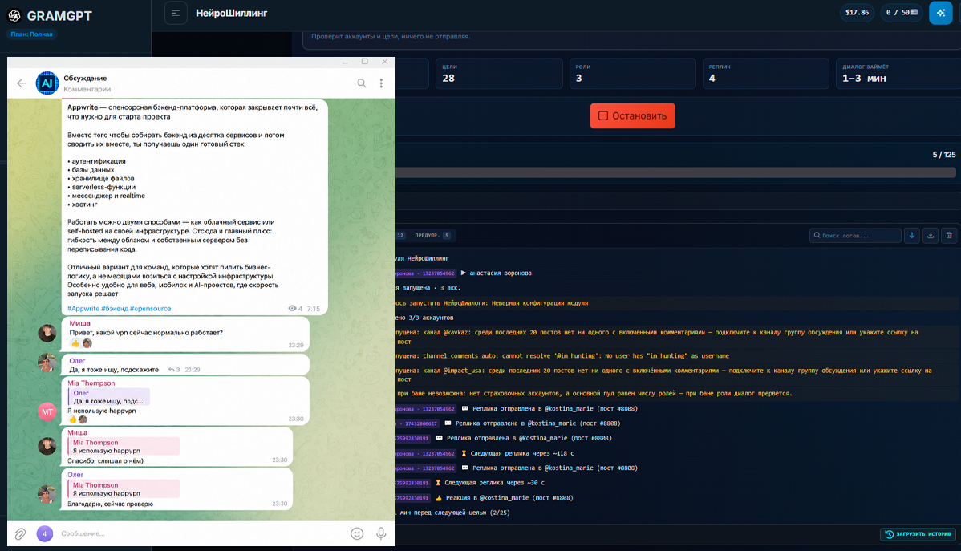Click the red Остановить button
The width and height of the screenshot is (961, 551).
tap(632, 115)
